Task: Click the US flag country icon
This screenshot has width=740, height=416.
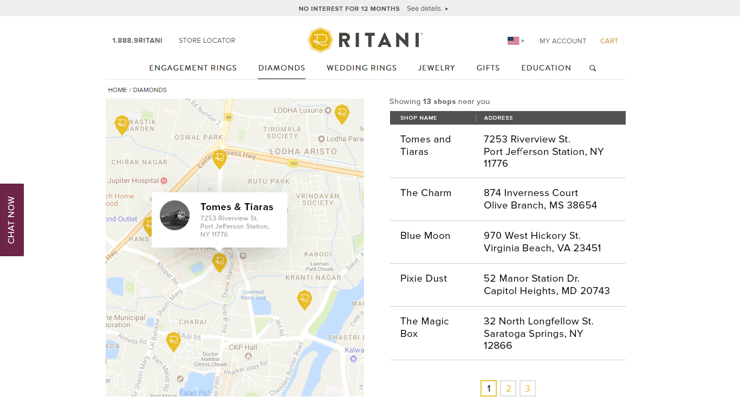Action: [x=512, y=40]
